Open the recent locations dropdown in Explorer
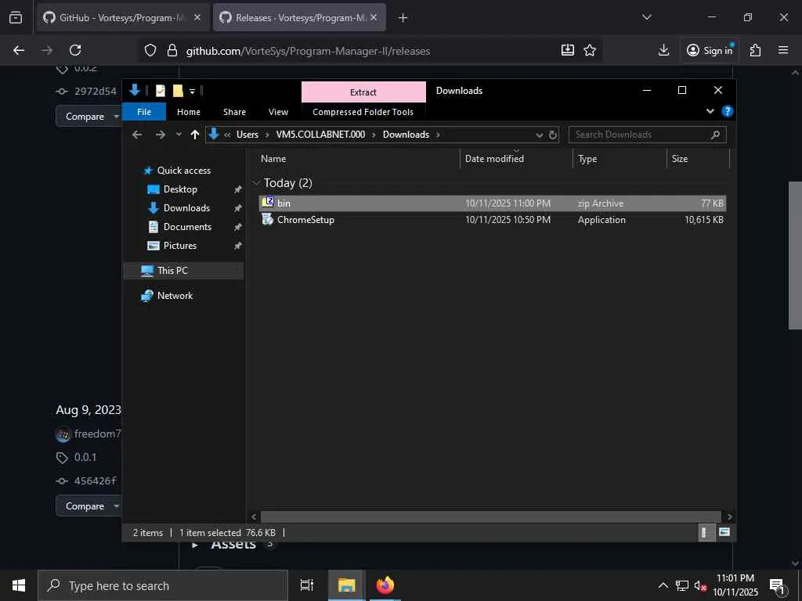 click(179, 135)
